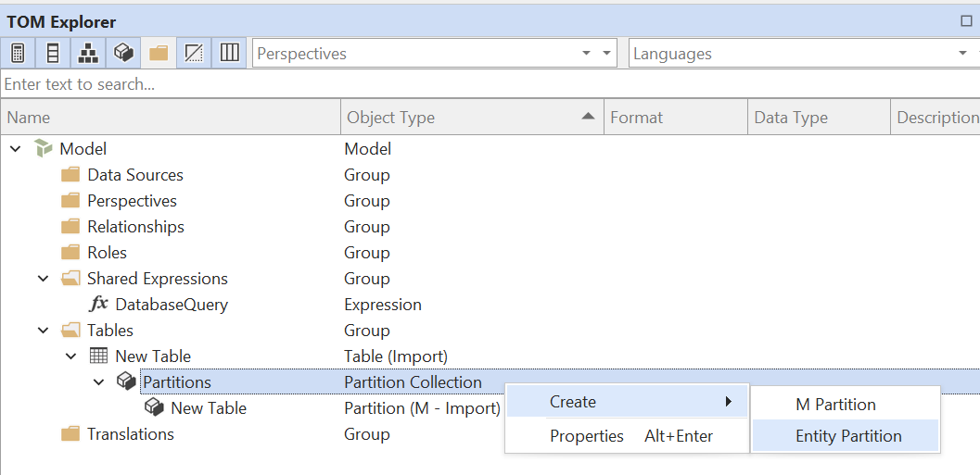Toggle the show hierarchies pyramid icon
The image size is (980, 475).
88,54
